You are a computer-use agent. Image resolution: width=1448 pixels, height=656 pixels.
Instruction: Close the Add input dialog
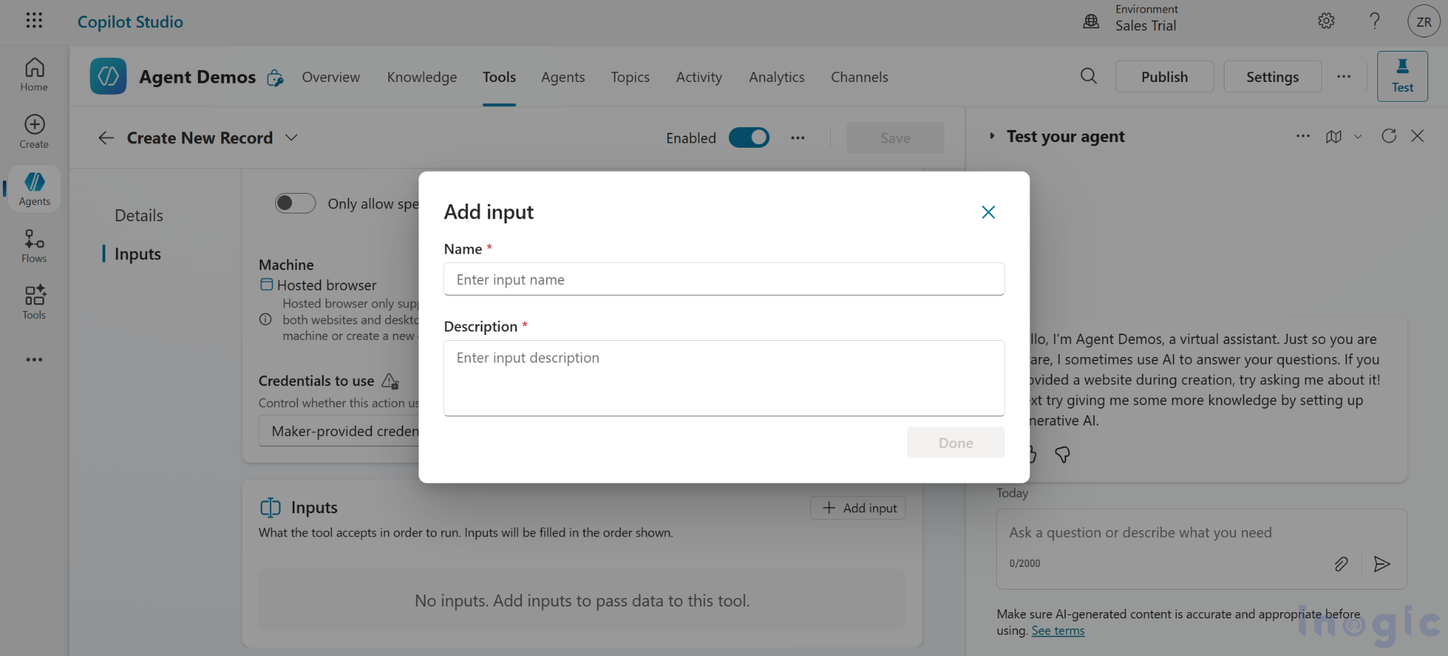(988, 212)
